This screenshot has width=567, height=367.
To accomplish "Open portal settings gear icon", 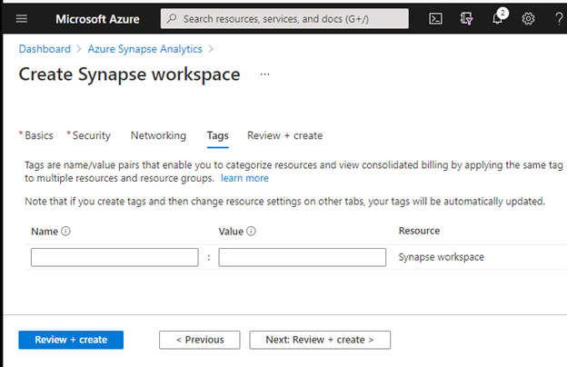I will 528,18.
